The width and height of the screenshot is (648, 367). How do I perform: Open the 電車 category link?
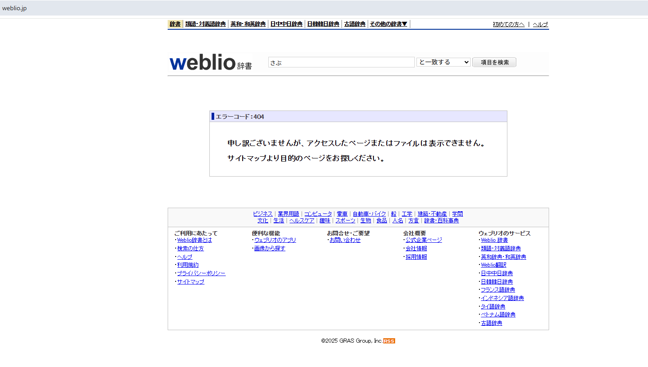point(342,214)
